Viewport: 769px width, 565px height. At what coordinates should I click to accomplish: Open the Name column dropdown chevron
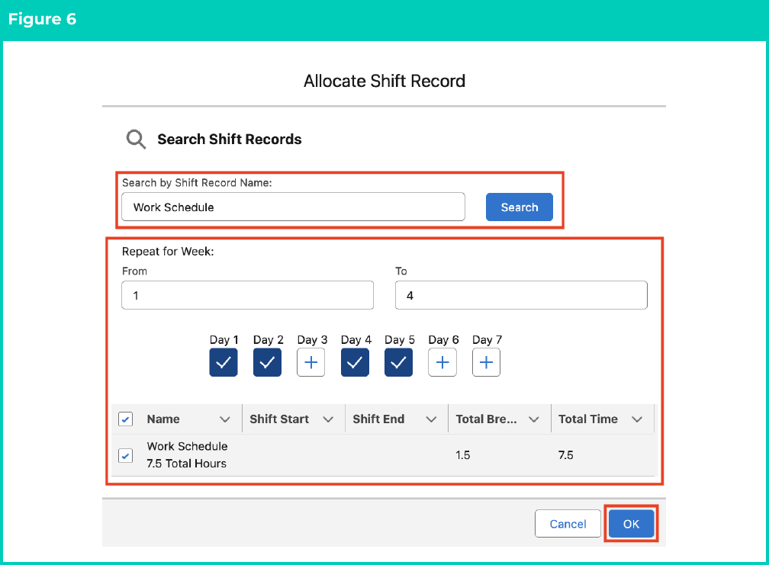pyautogui.click(x=225, y=419)
